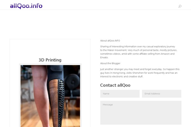Select the About the Blogger heading

coord(110,63)
